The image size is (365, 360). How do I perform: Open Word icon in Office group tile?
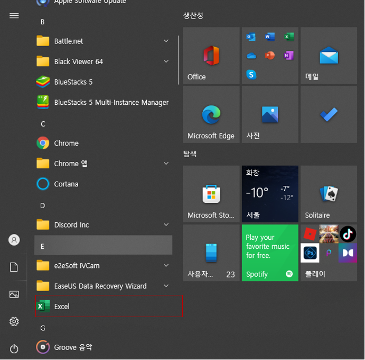270,37
